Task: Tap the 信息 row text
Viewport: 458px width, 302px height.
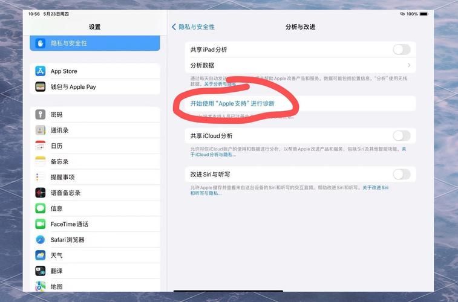Action: (56, 208)
